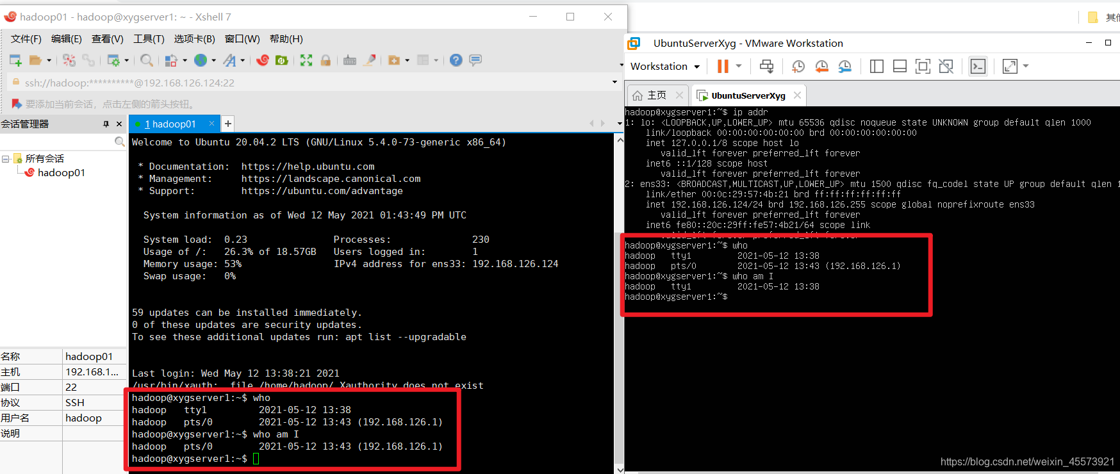
Task: Open session properties gear icon in Xshell
Action: [113, 60]
